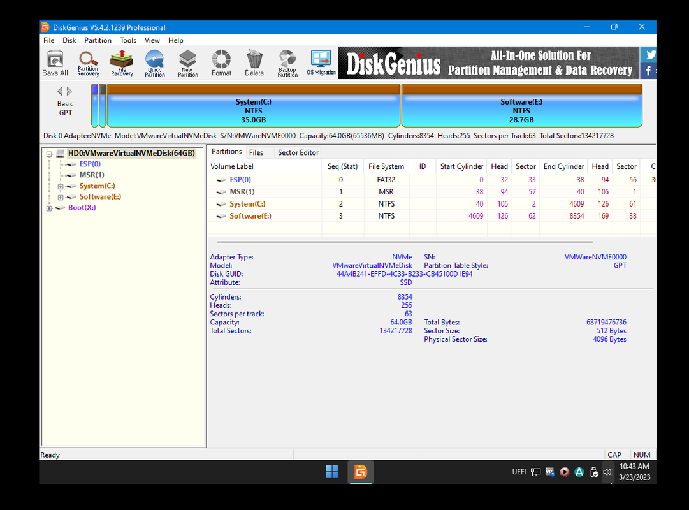Select HD0:VMwareVirtualNVMeDisk(64GB) tree item
The height and width of the screenshot is (510, 689).
click(131, 154)
